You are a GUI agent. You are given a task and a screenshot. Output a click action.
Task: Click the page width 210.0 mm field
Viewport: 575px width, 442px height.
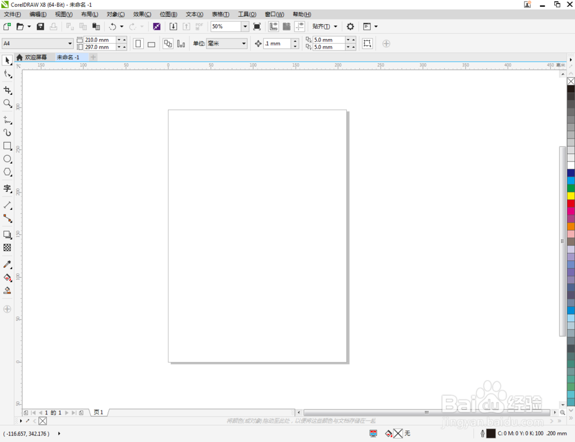coord(100,40)
